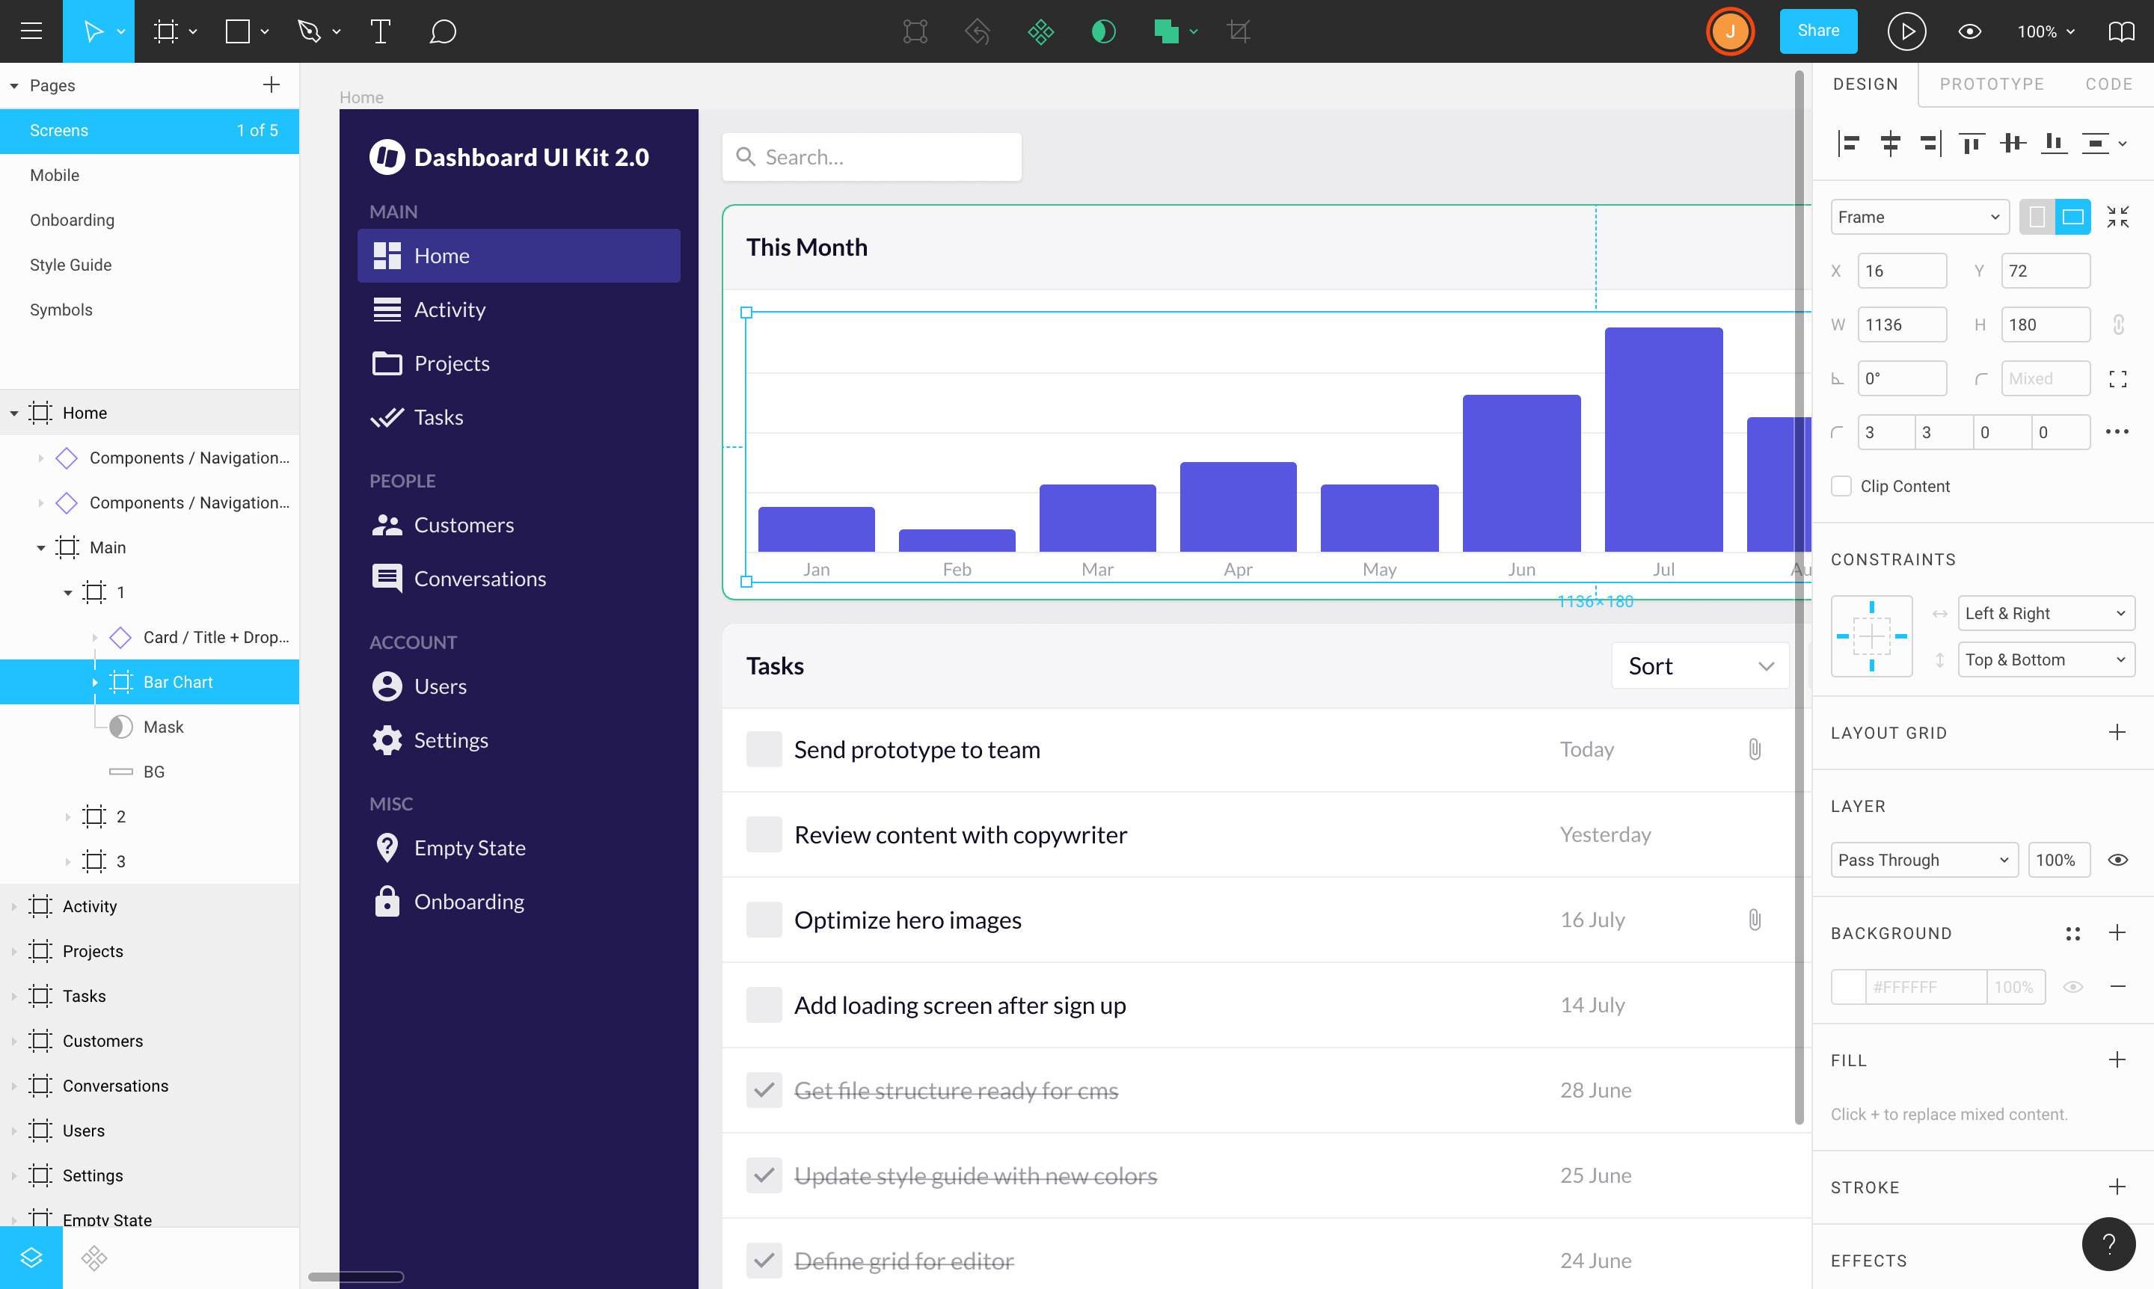Image resolution: width=2154 pixels, height=1289 pixels.
Task: Click Share button in top bar
Action: [x=1817, y=31]
